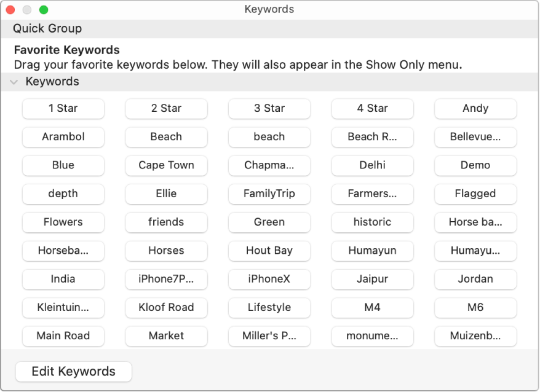Select the Hout Bay keyword
The height and width of the screenshot is (392, 540).
[x=269, y=251]
